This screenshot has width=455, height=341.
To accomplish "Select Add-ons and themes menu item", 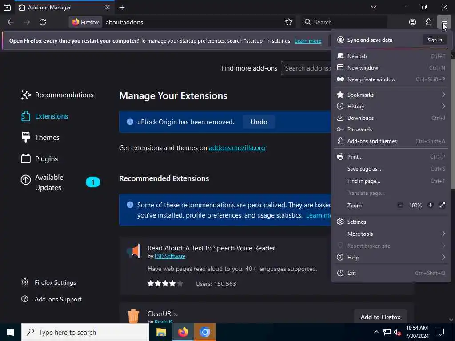I will (391, 141).
